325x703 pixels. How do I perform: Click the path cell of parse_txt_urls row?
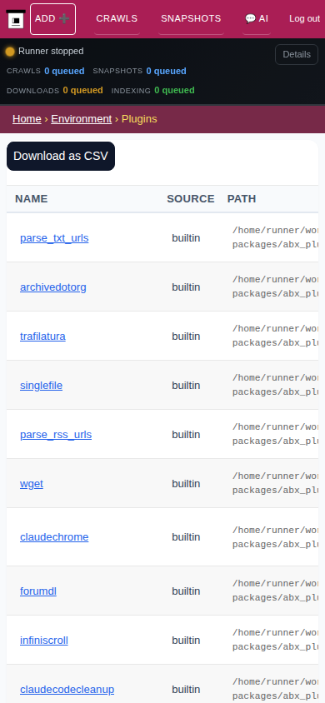coord(275,237)
